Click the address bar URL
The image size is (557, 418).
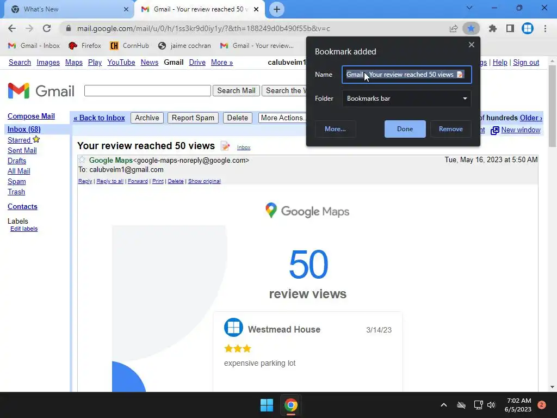(203, 28)
